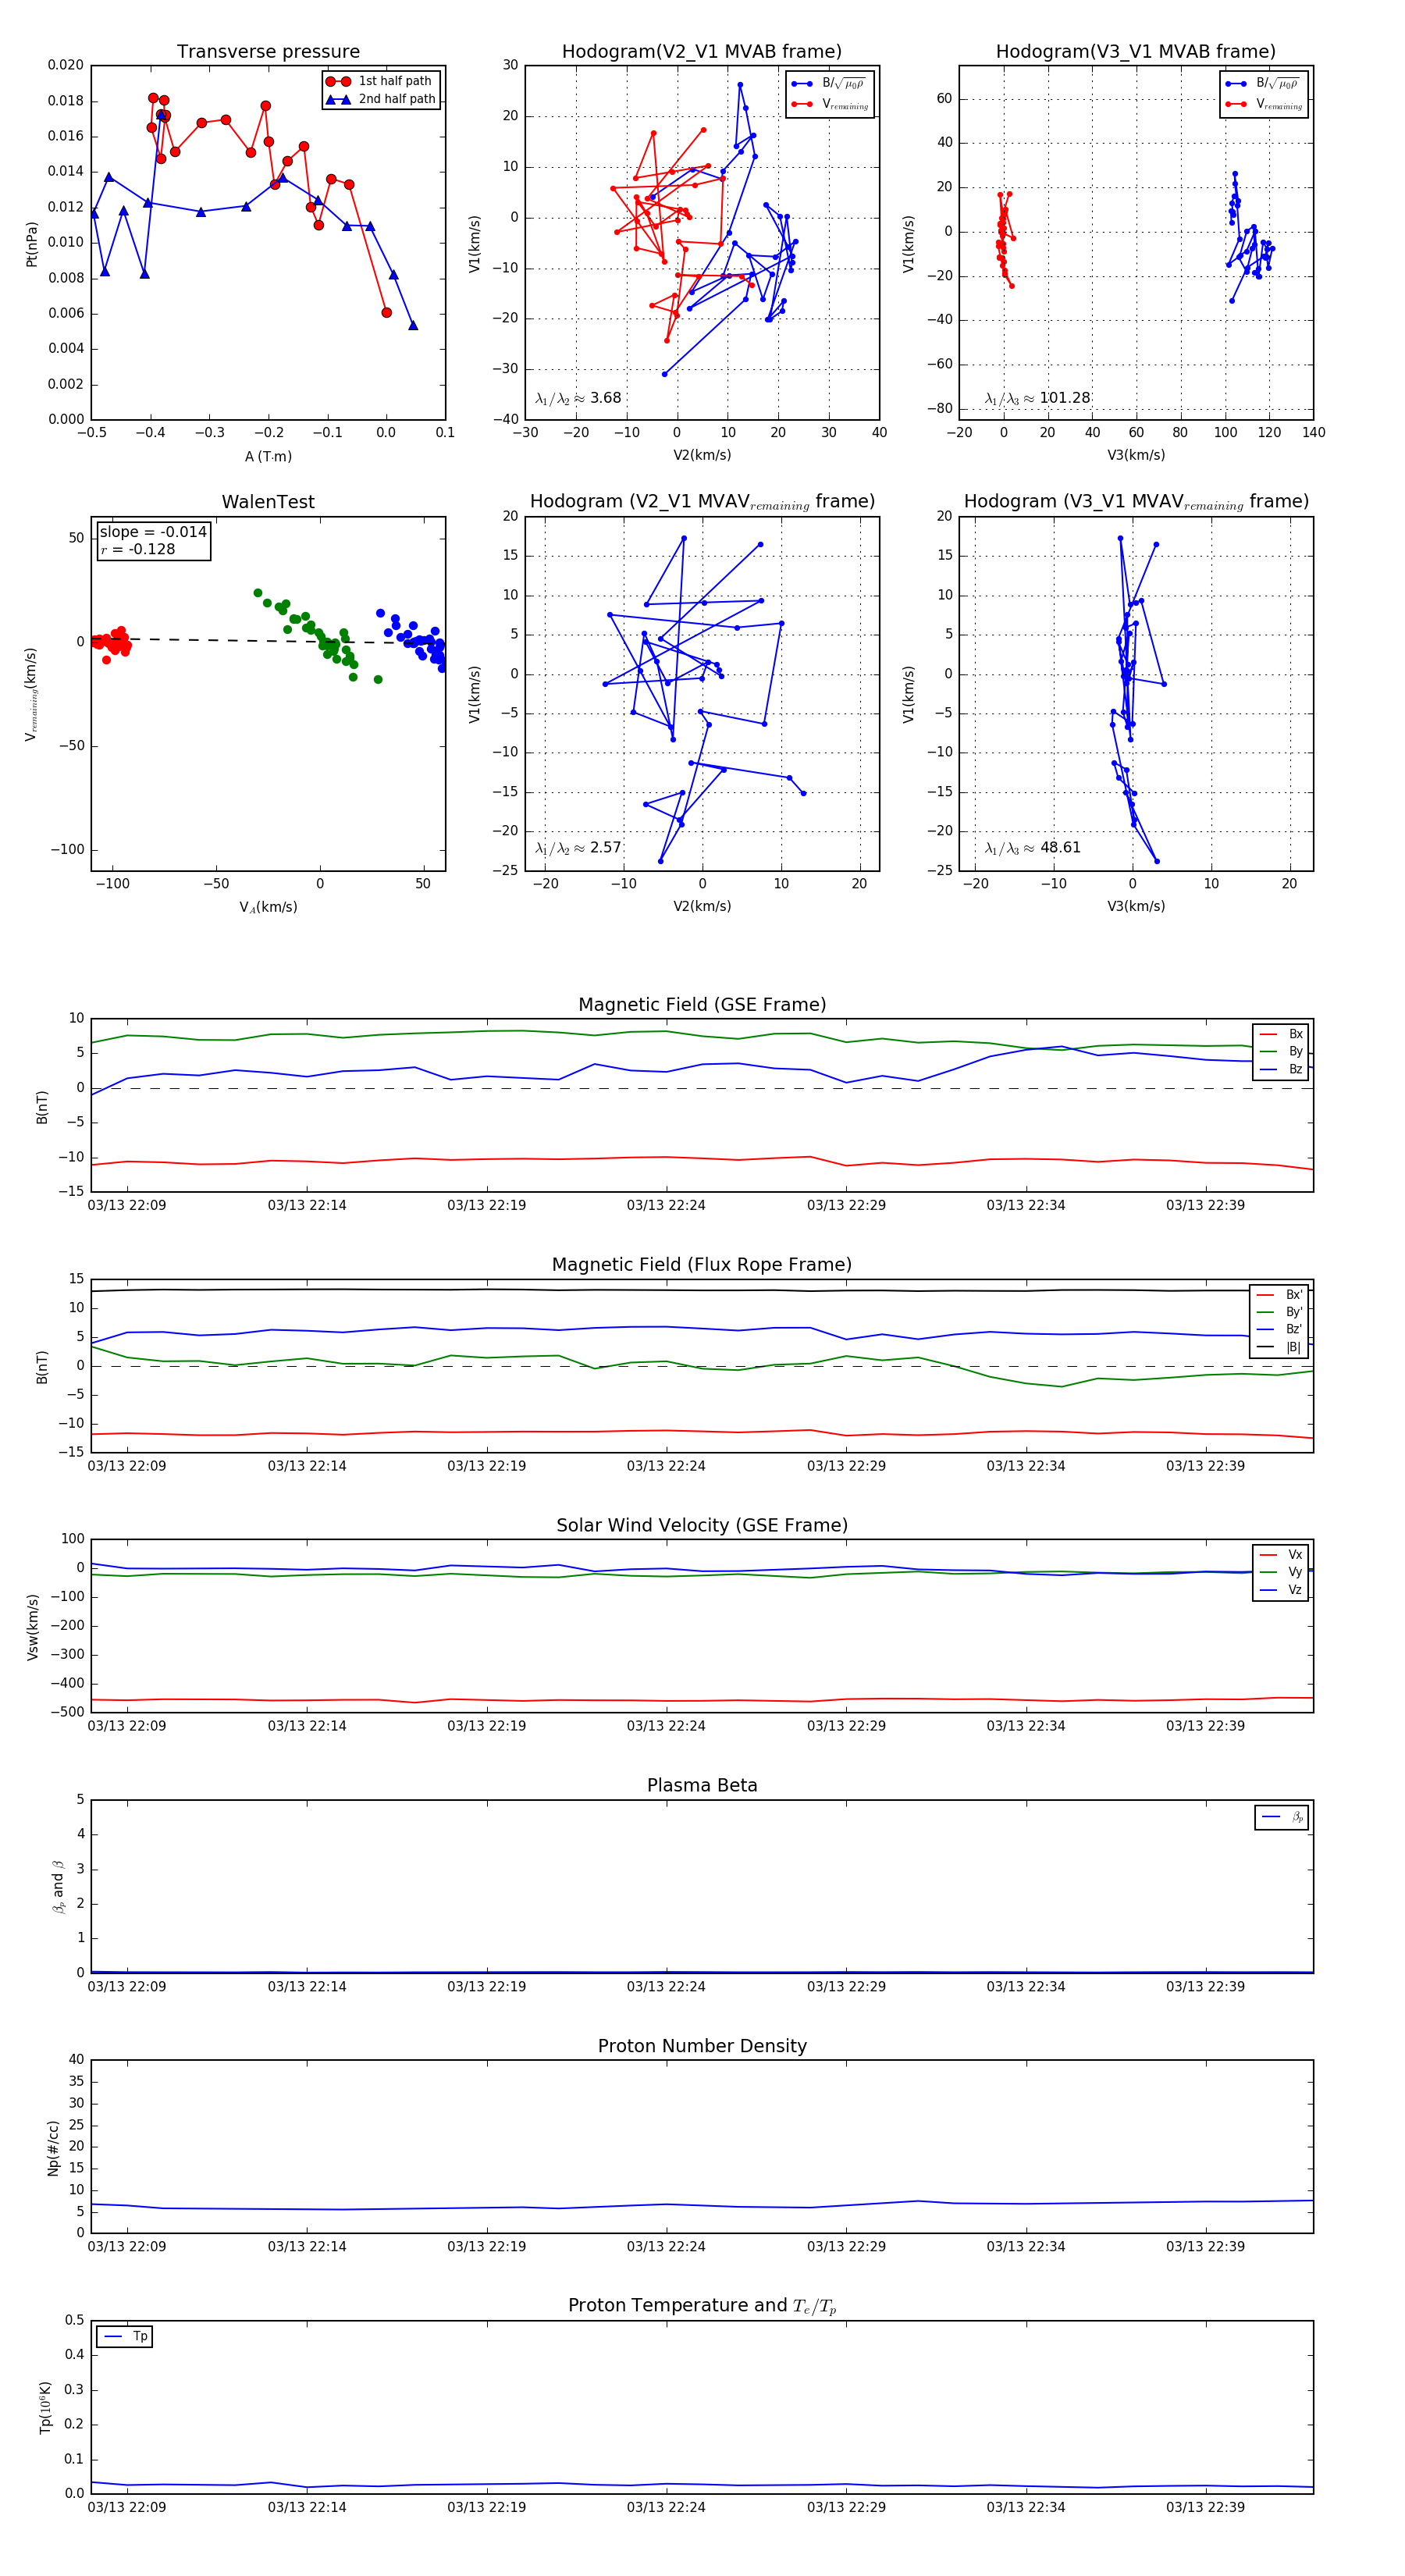Click the 'Hodogram (V3_V1 MVAV remaining frame)' title
The image size is (1405, 2576).
1135,501
